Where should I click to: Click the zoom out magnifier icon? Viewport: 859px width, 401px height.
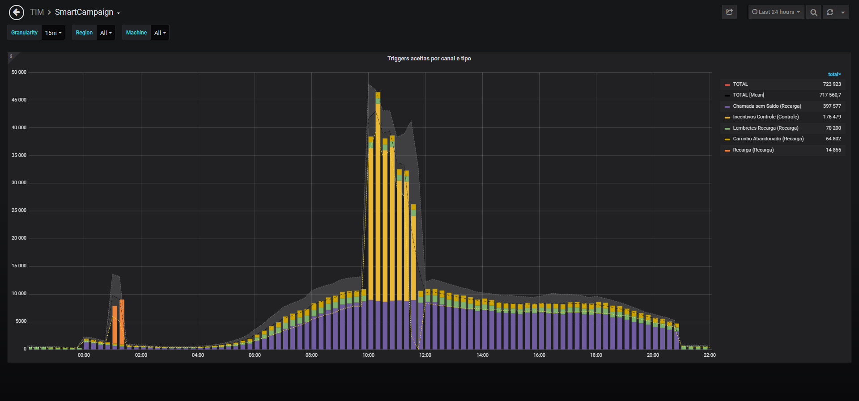pos(813,12)
